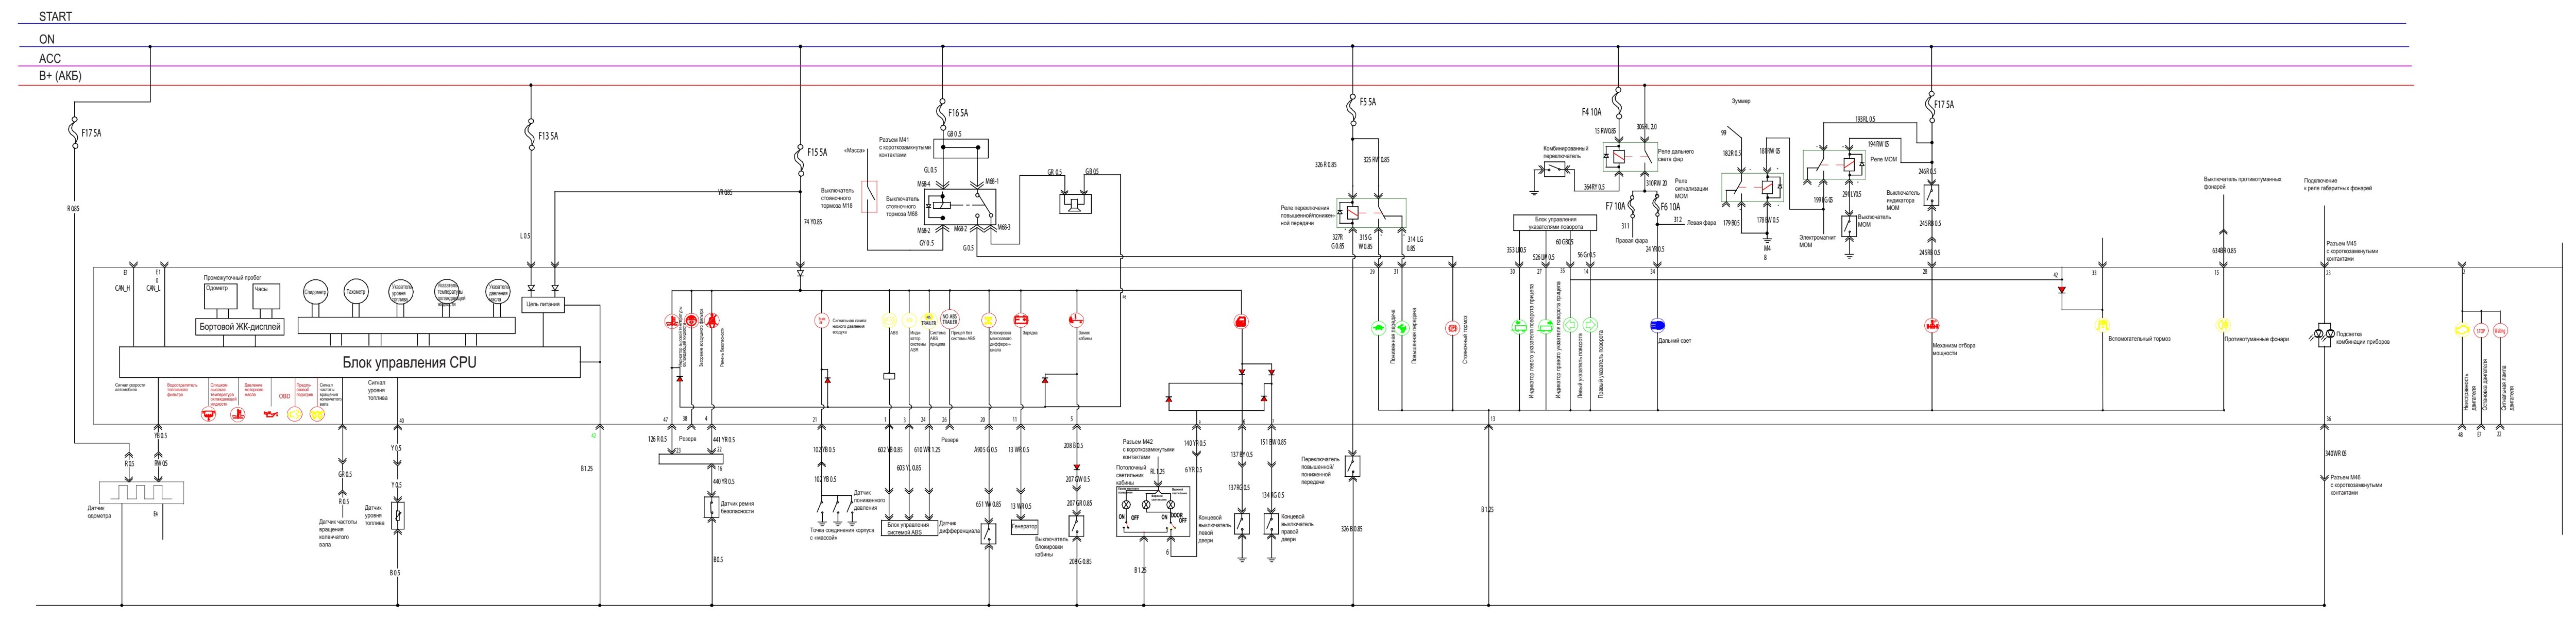Image resolution: width=2576 pixels, height=619 pixels.
Task: Click the yellow ABS indicator lamp
Action: (x=889, y=321)
